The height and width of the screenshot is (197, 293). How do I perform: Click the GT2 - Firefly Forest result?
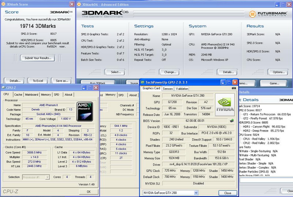263,118
